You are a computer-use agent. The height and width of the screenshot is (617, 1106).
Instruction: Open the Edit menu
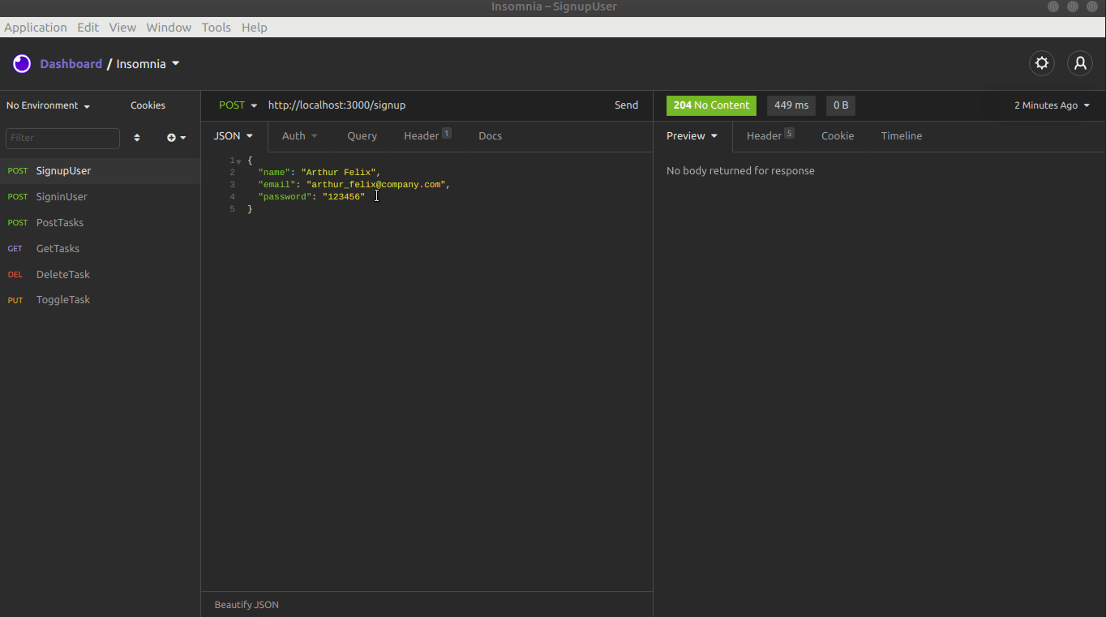pyautogui.click(x=88, y=27)
